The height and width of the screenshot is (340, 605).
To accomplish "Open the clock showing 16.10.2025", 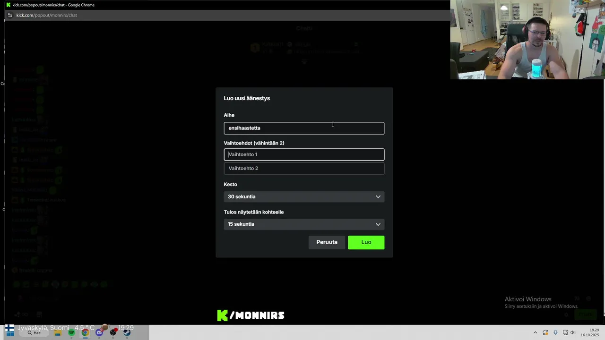I will click(590, 332).
